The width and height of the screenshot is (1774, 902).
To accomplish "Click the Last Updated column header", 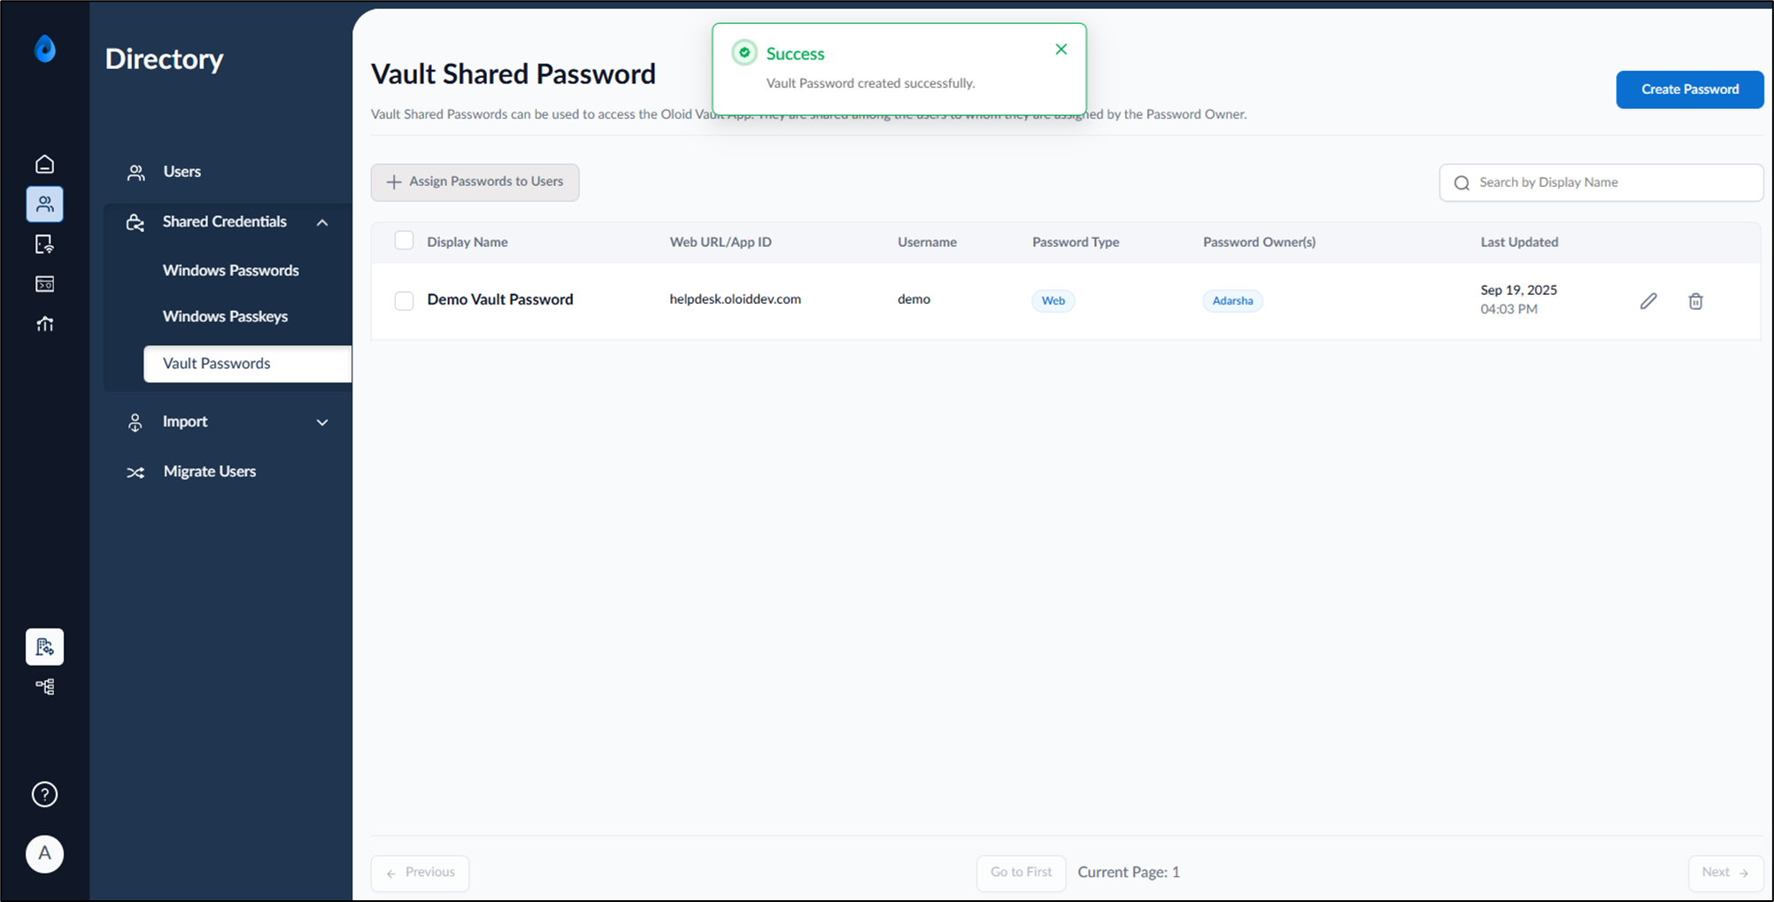I will tap(1519, 242).
